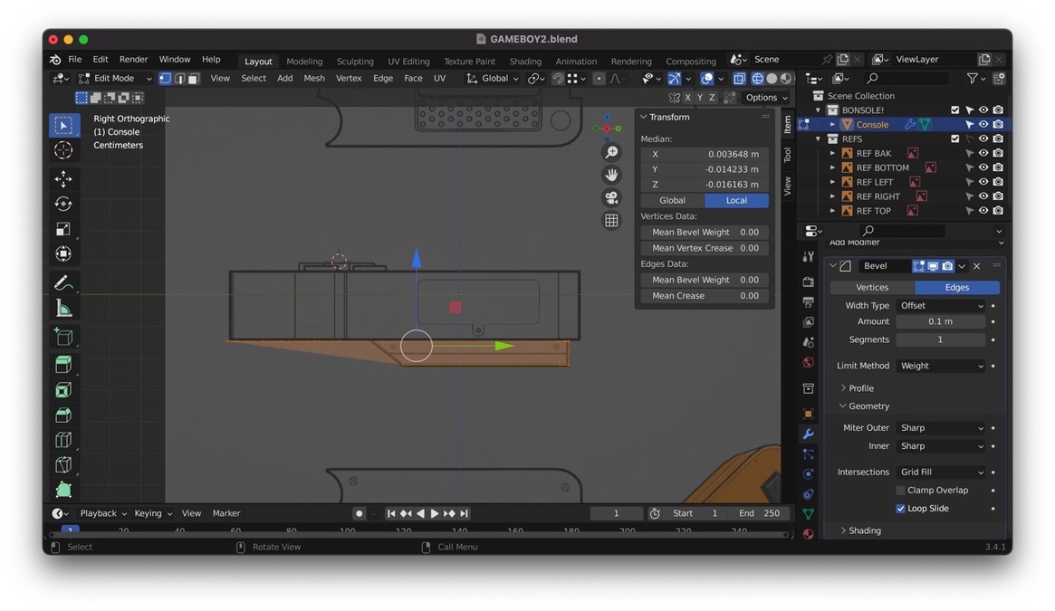Open the Render menu
The height and width of the screenshot is (611, 1055).
pos(133,60)
